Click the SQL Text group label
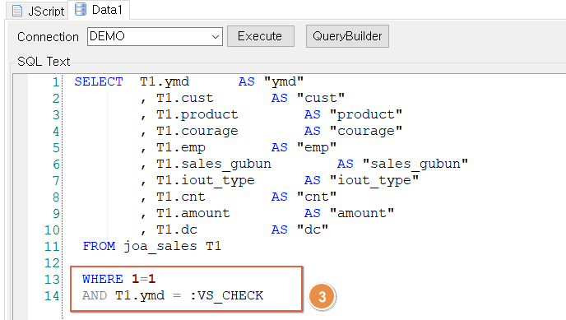This screenshot has width=566, height=320. click(x=44, y=62)
